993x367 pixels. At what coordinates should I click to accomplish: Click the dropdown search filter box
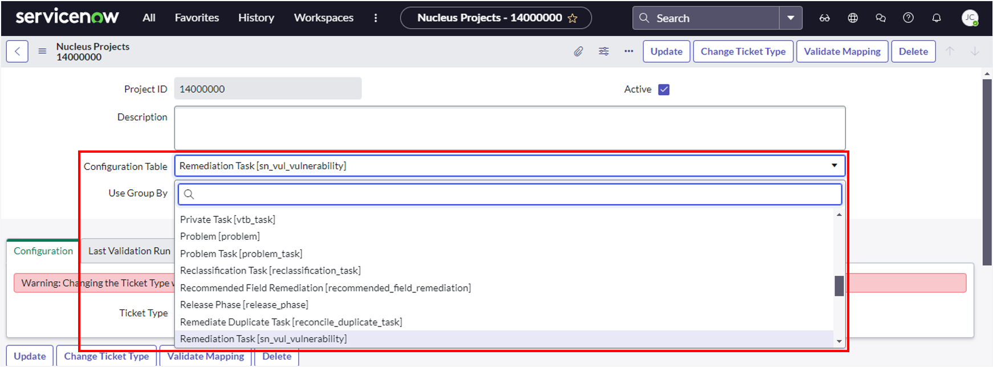pos(510,194)
